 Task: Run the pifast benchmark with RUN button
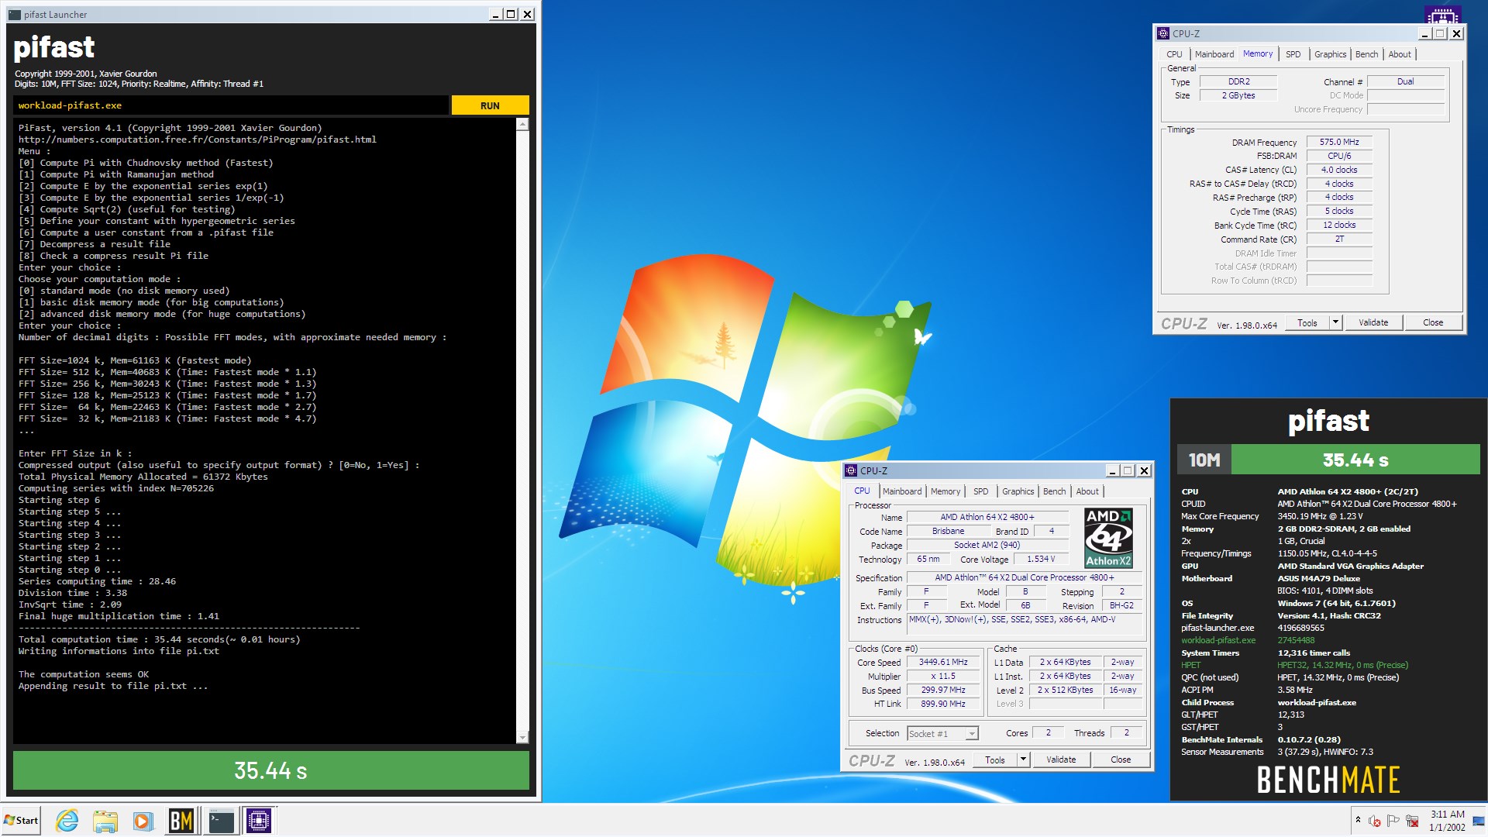(x=490, y=105)
